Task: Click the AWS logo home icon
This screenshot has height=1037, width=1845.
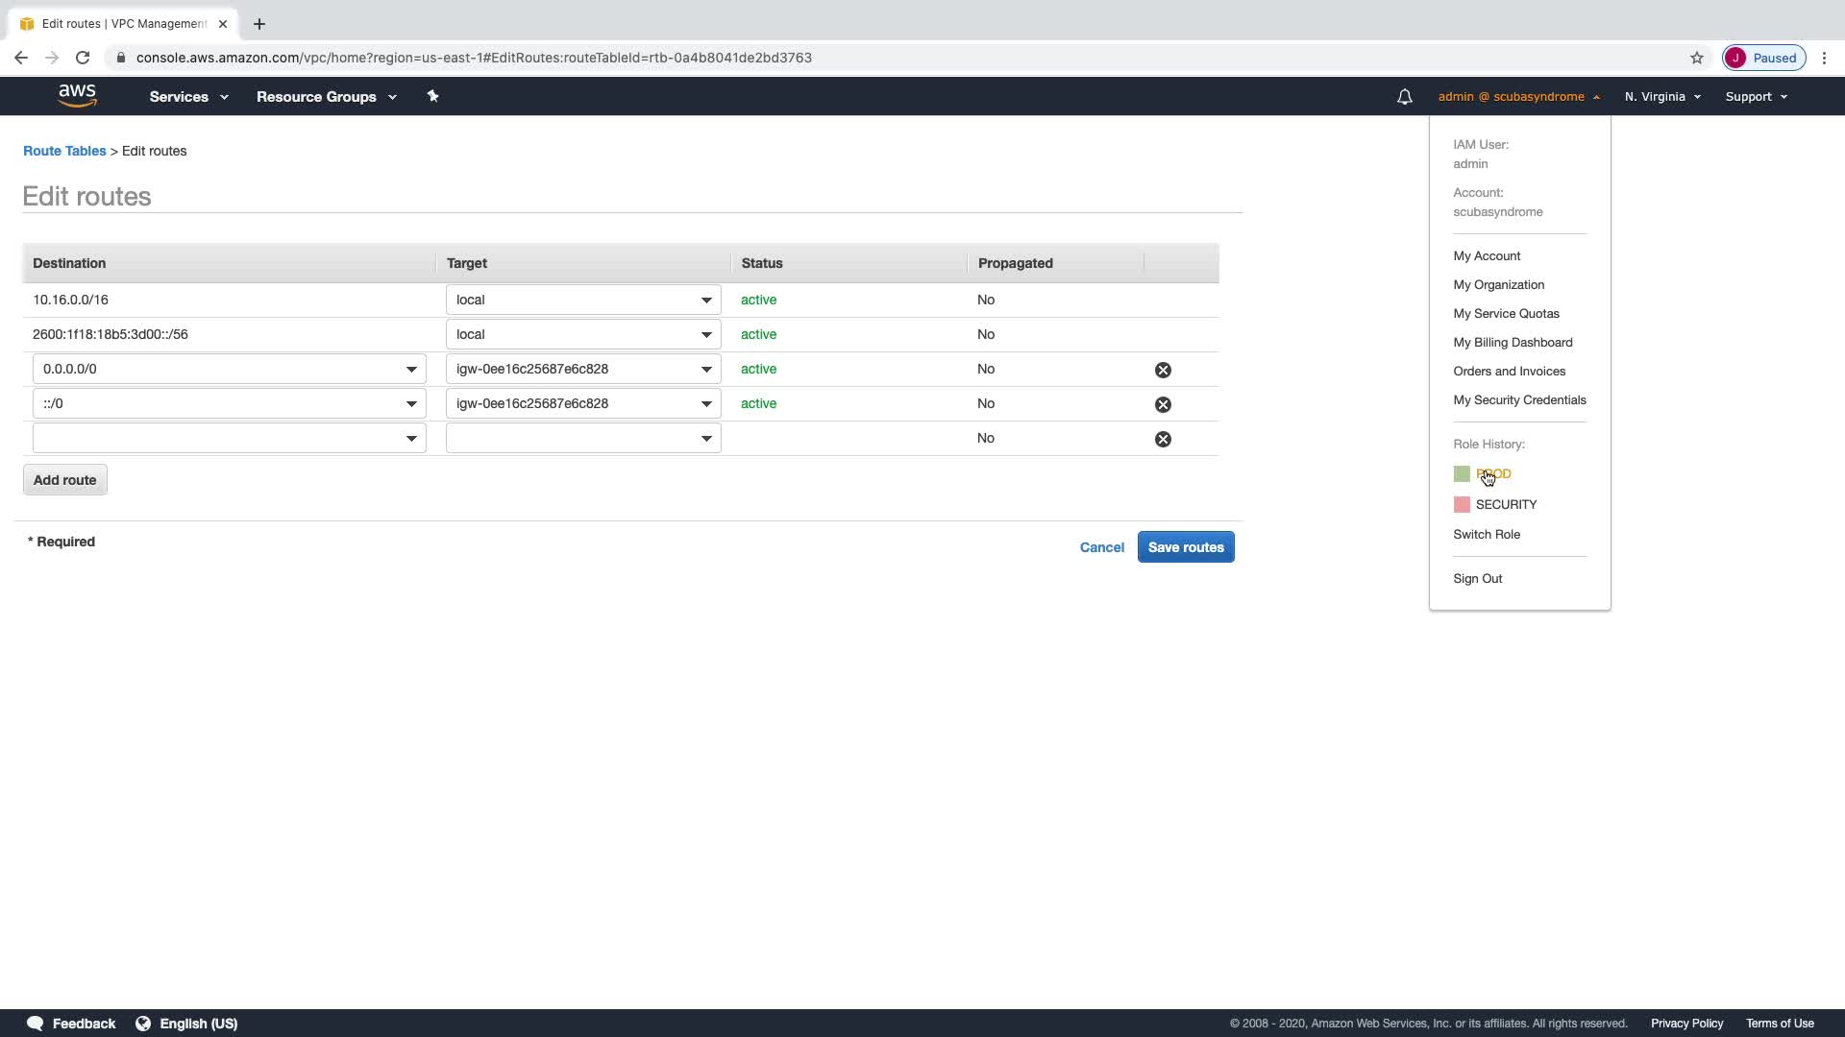Action: click(x=77, y=96)
